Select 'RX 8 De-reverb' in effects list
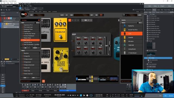The width and height of the screenshot is (174, 98). [152, 16]
